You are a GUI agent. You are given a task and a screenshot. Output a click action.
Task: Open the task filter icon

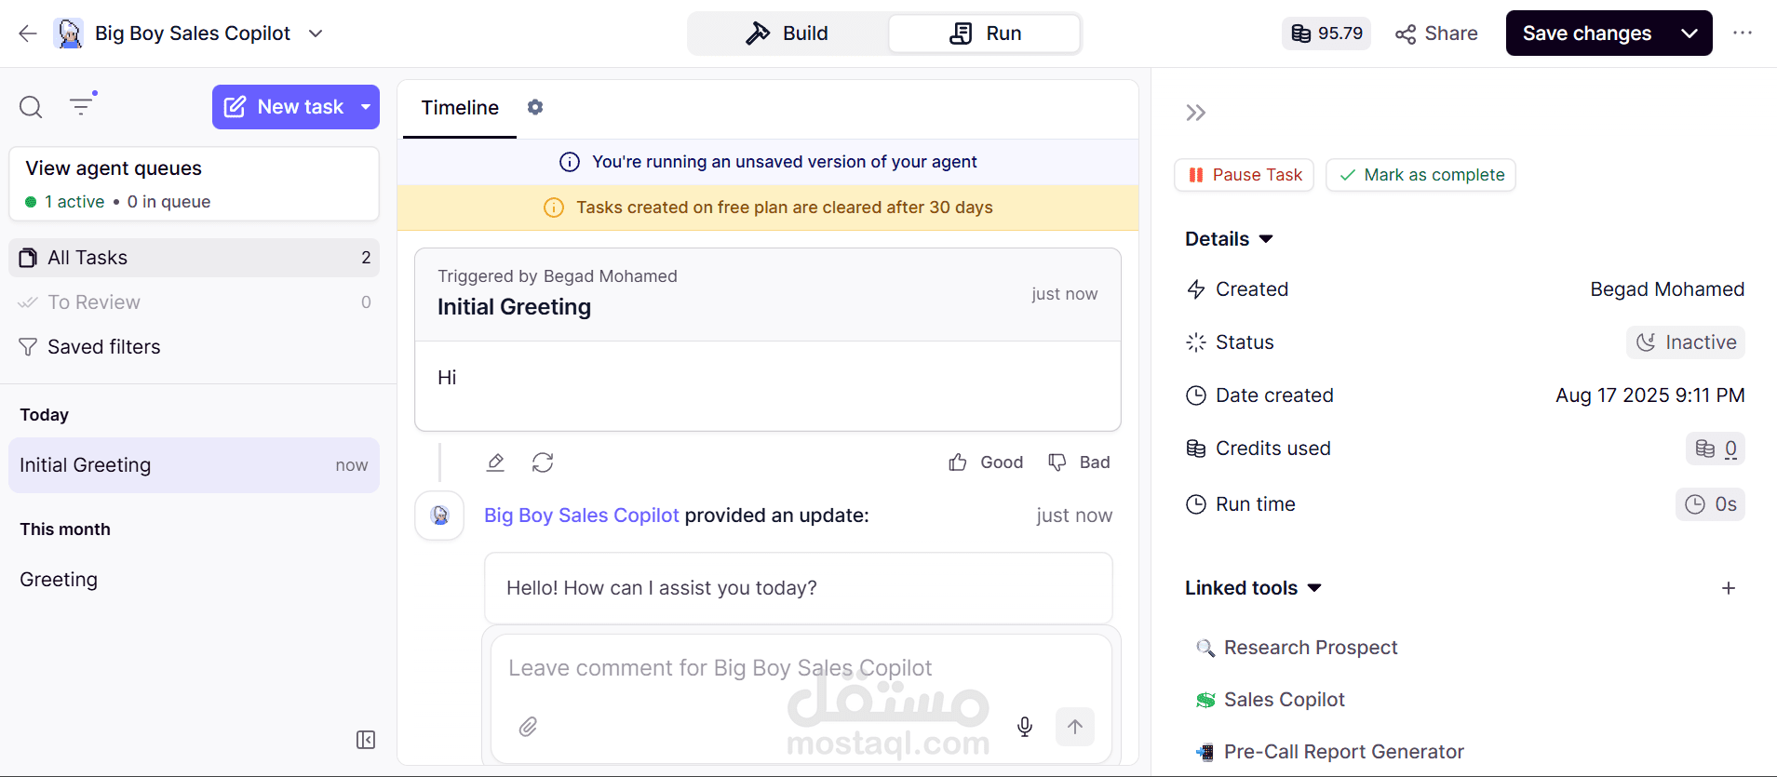[x=83, y=104]
